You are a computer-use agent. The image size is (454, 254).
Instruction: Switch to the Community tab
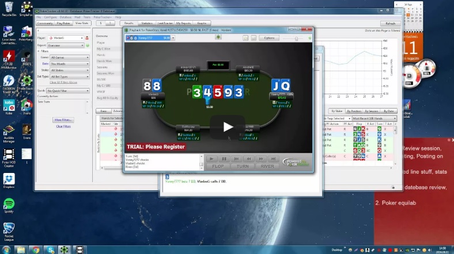click(45, 23)
